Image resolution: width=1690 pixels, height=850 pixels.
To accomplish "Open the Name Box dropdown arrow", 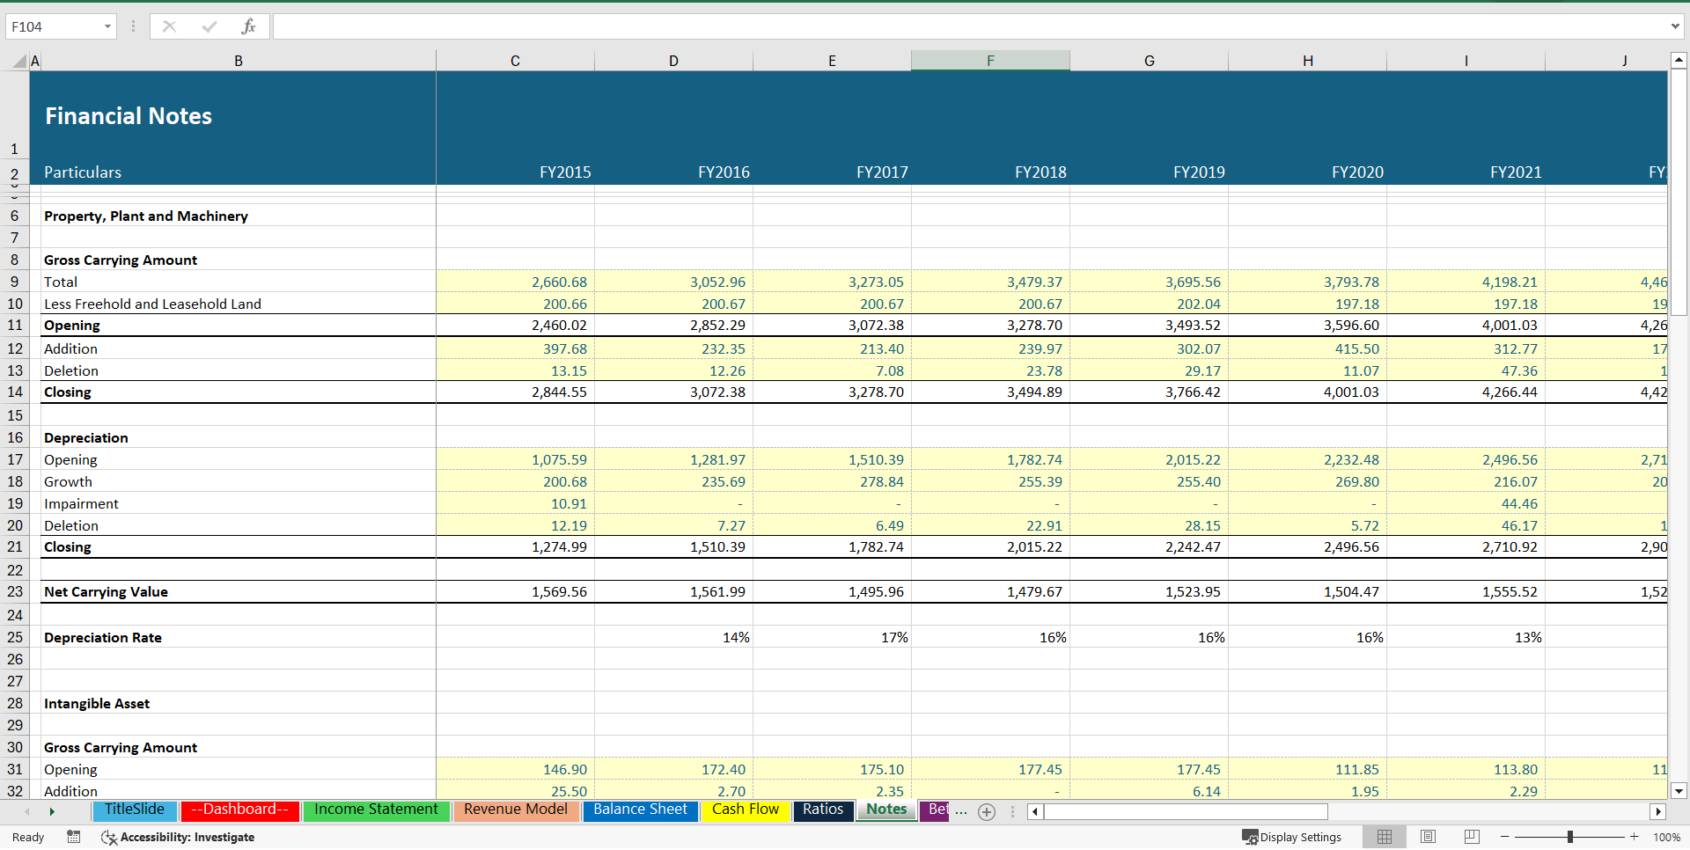I will [108, 26].
